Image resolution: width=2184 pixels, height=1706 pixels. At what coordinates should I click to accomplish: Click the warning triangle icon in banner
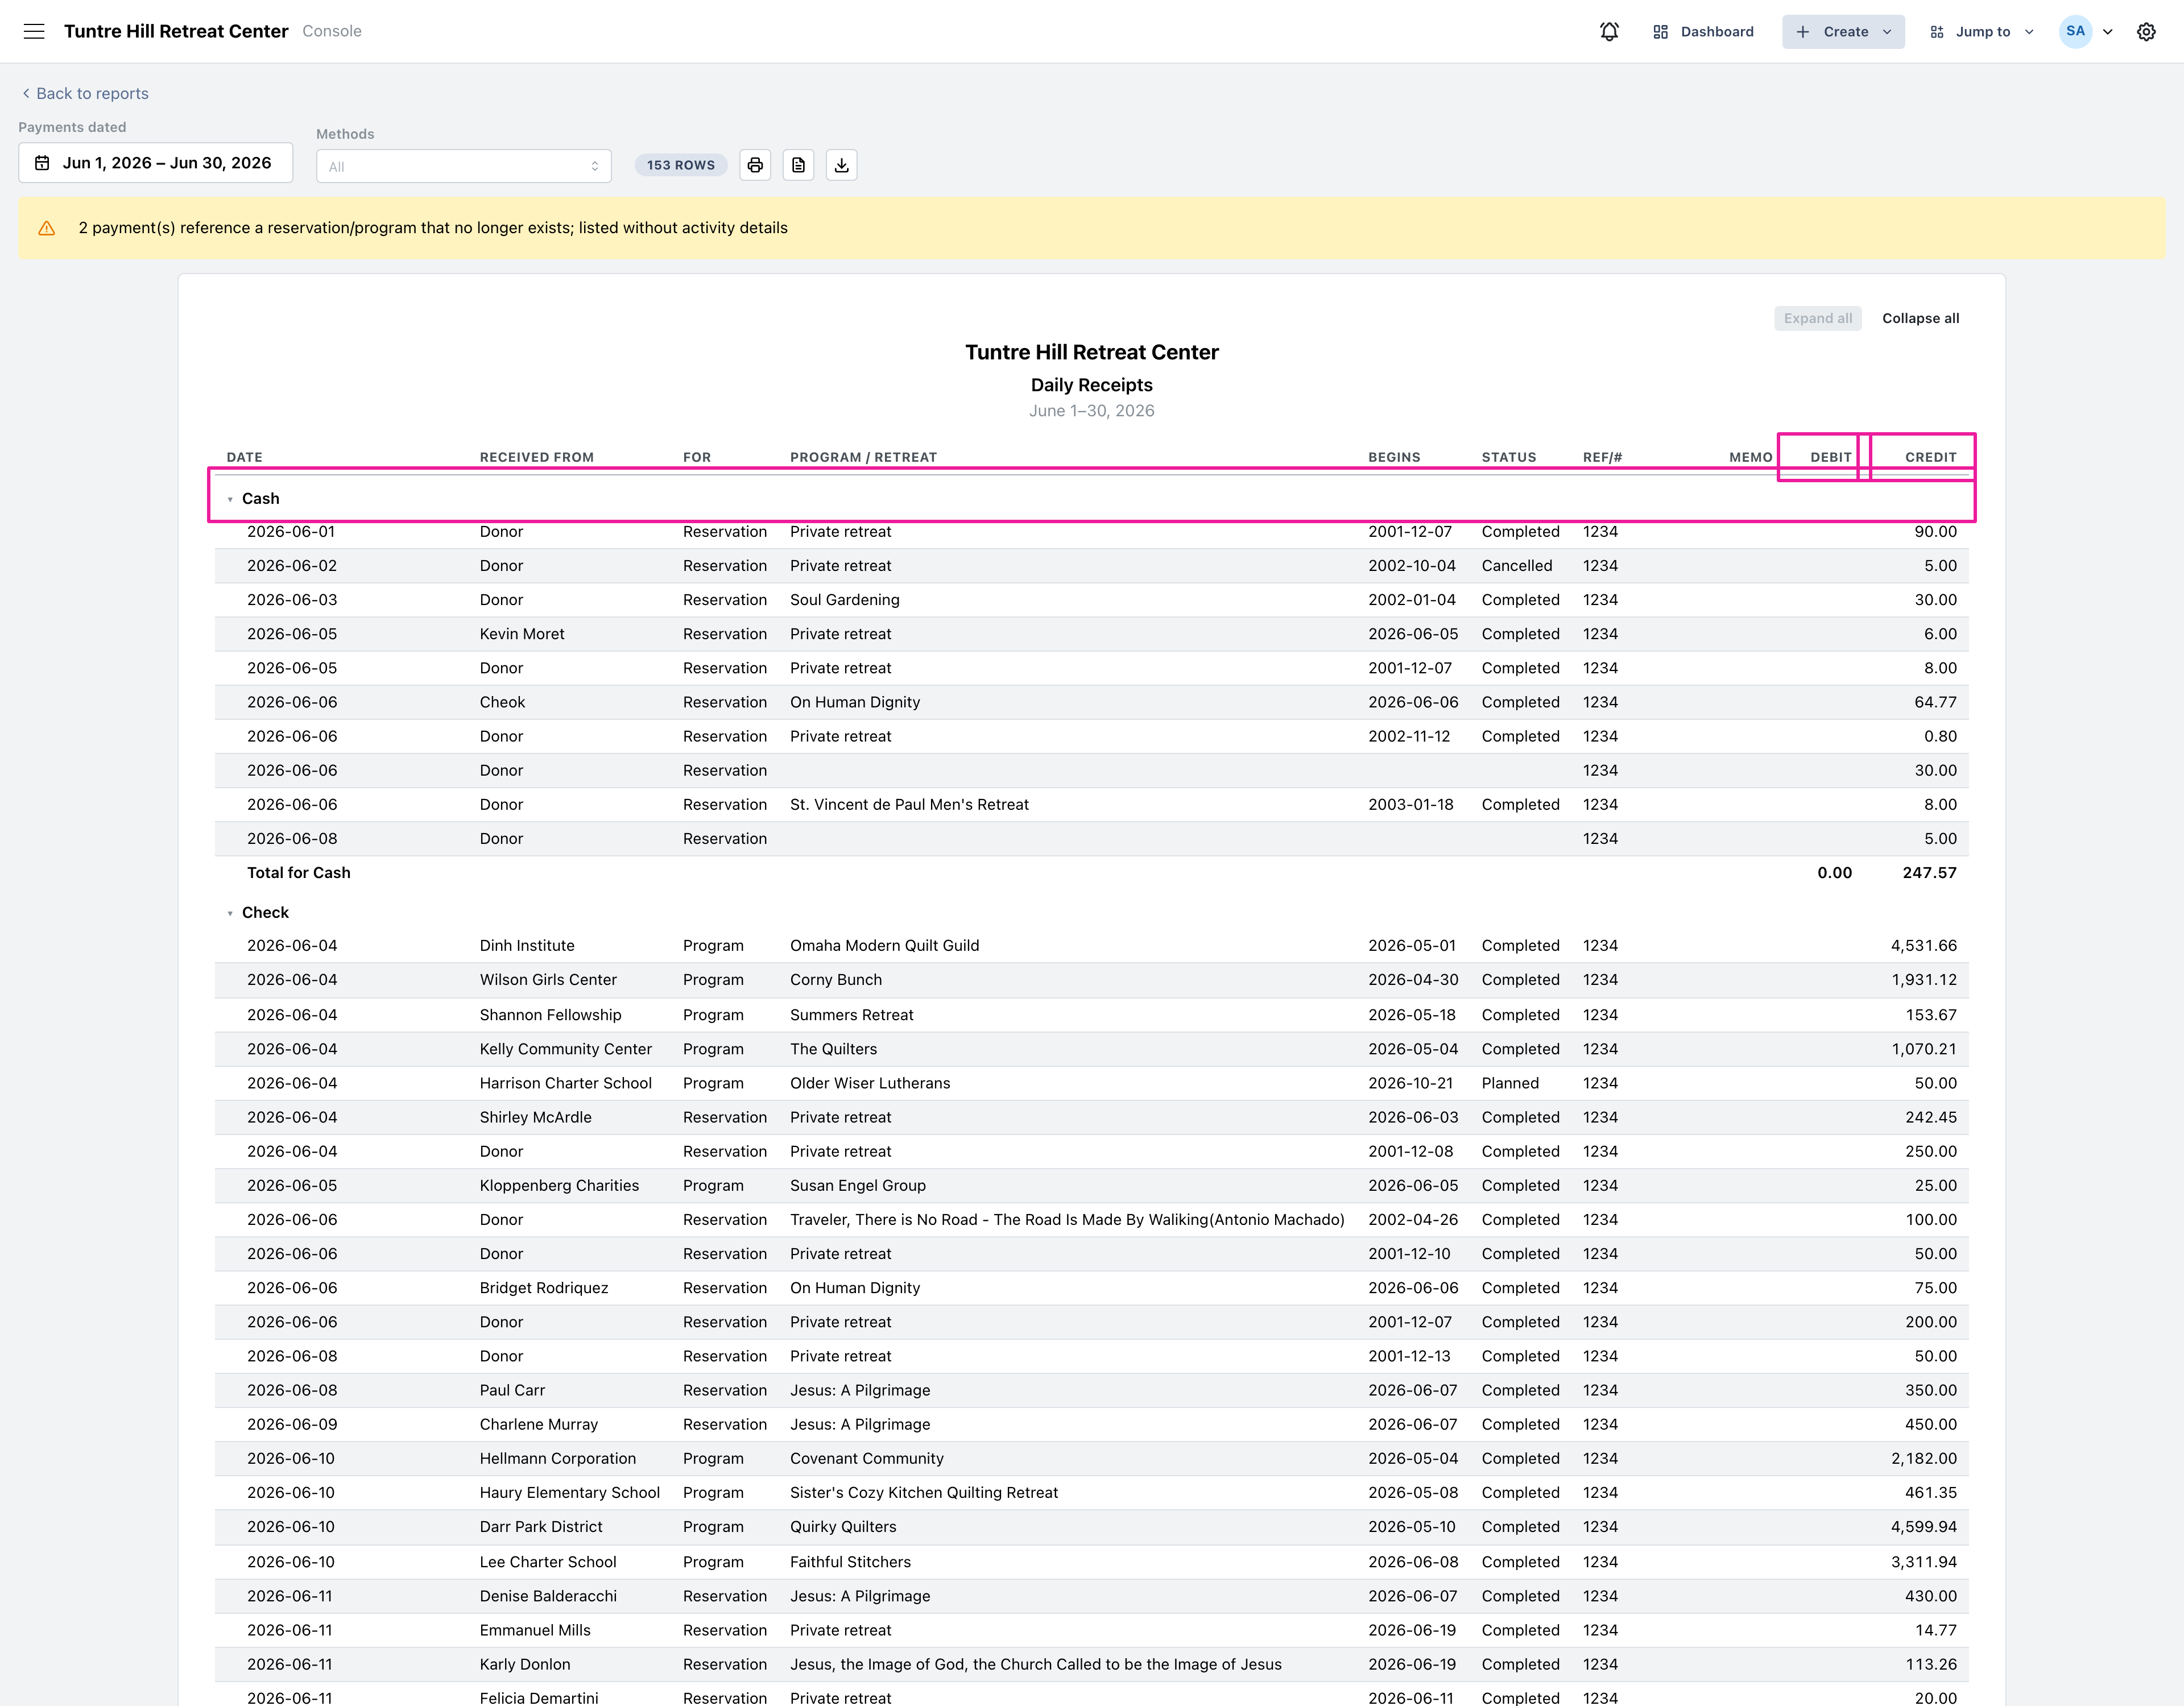pos(47,228)
